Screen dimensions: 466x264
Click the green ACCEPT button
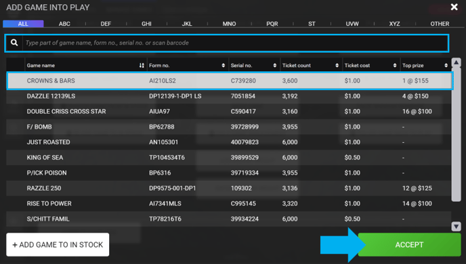[x=409, y=244]
